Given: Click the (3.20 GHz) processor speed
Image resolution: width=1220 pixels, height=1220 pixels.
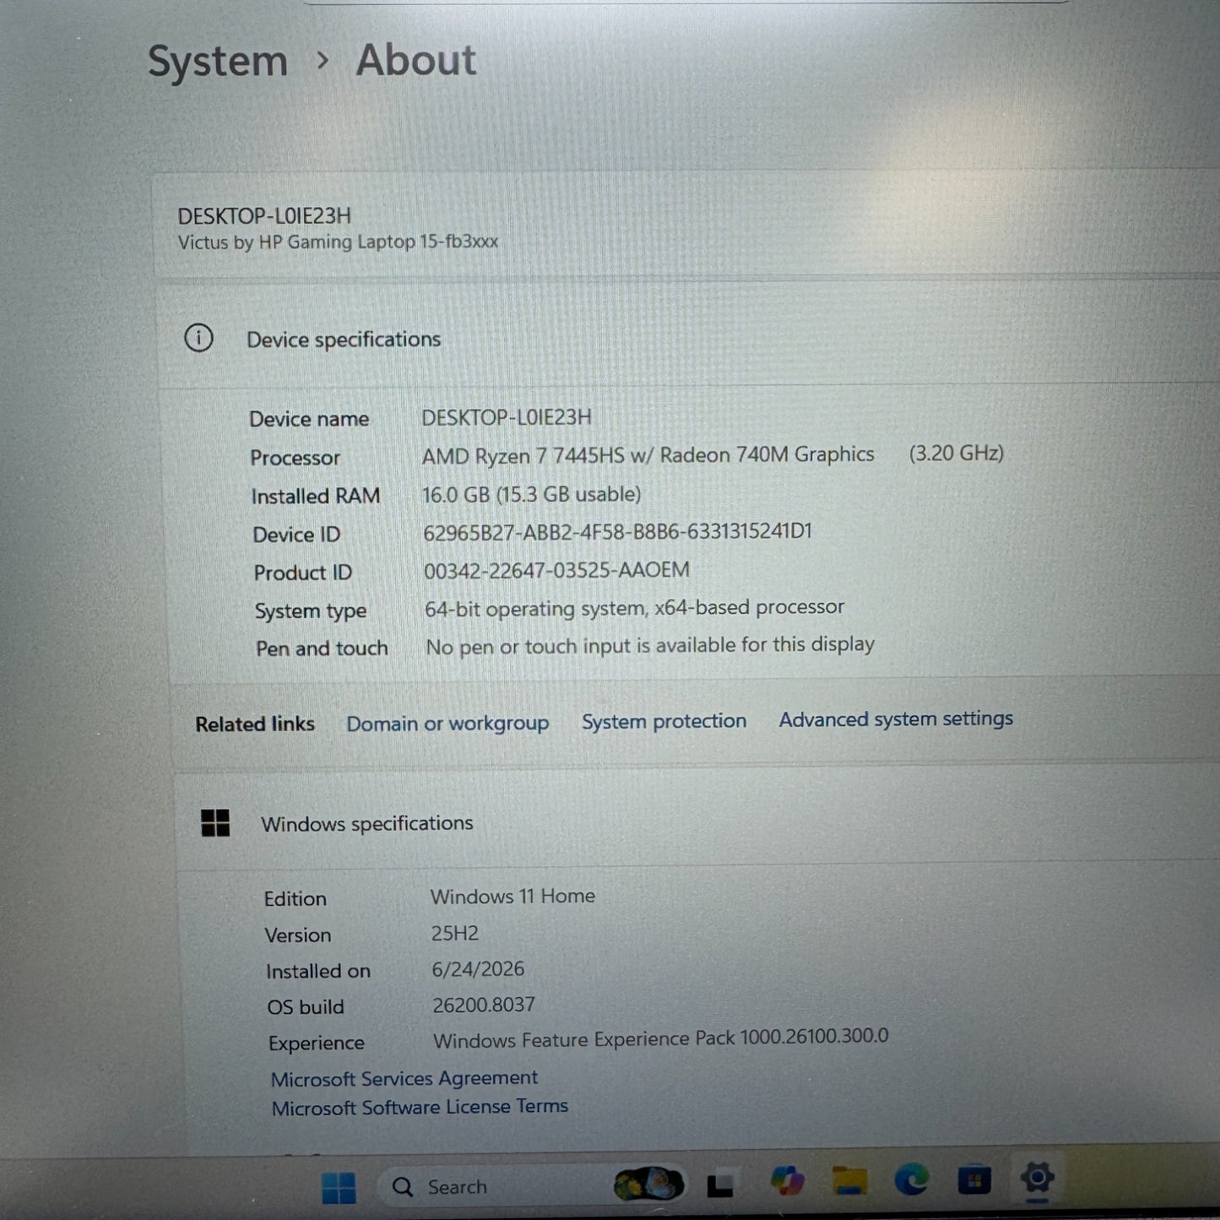Looking at the screenshot, I should click(x=957, y=453).
